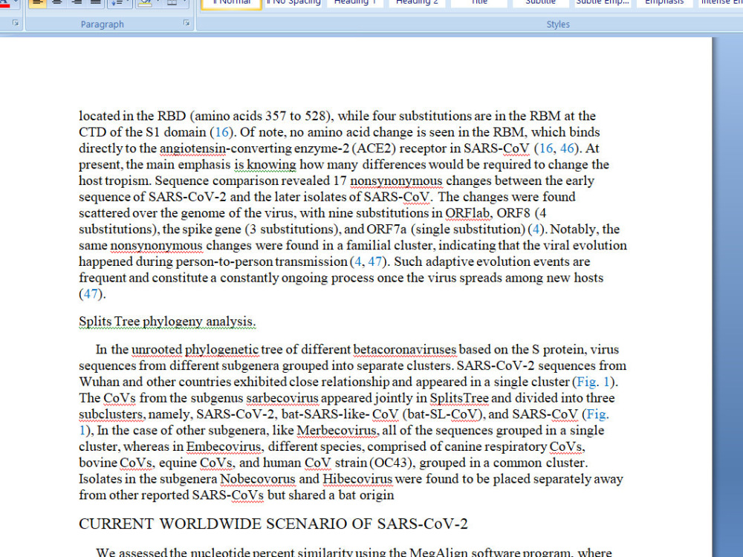
Task: Click heading 'CURRENT WORLDWIDE SCENARIO OF SARS-CoV-2'
Action: pyautogui.click(x=273, y=524)
